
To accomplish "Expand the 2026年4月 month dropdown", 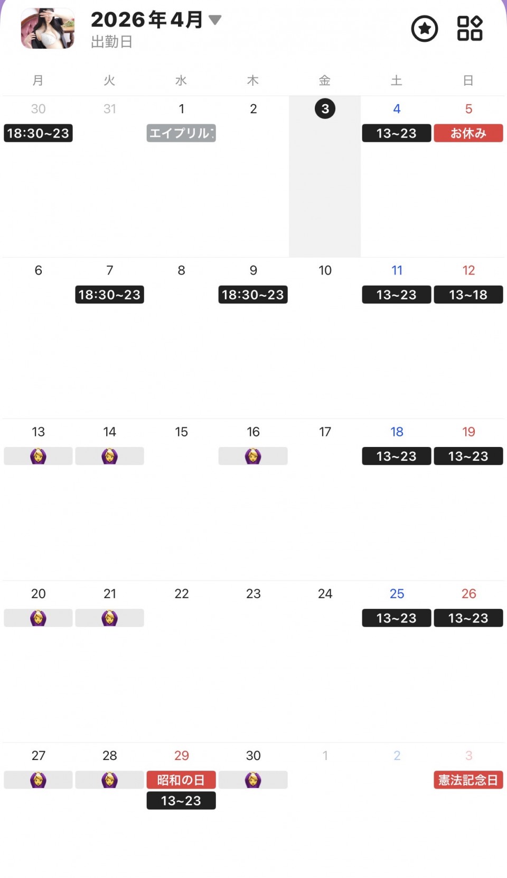I will point(214,20).
